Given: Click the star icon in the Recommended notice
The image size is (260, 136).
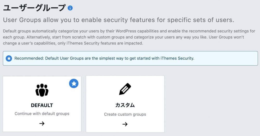Looking at the screenshot, I should pos(9,58).
